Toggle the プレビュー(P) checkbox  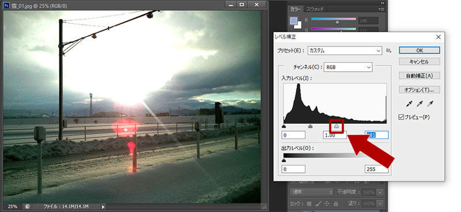click(x=401, y=117)
